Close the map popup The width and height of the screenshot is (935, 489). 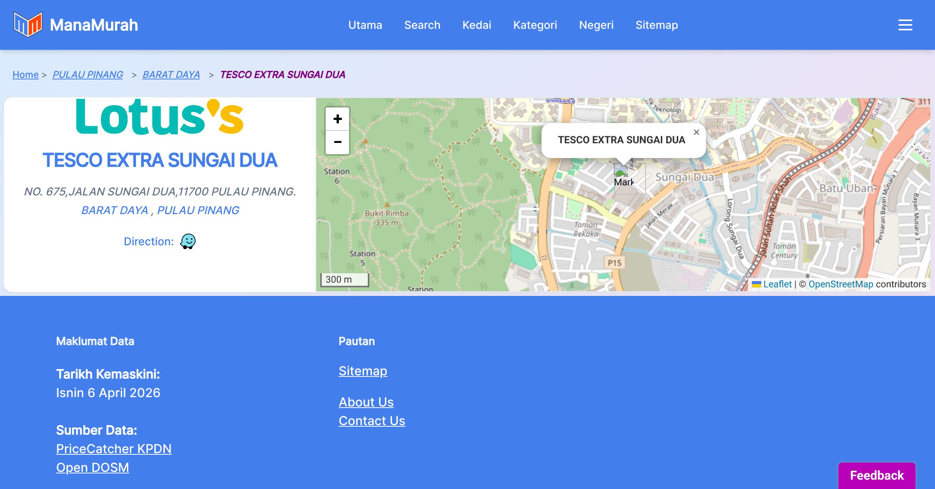tap(697, 132)
